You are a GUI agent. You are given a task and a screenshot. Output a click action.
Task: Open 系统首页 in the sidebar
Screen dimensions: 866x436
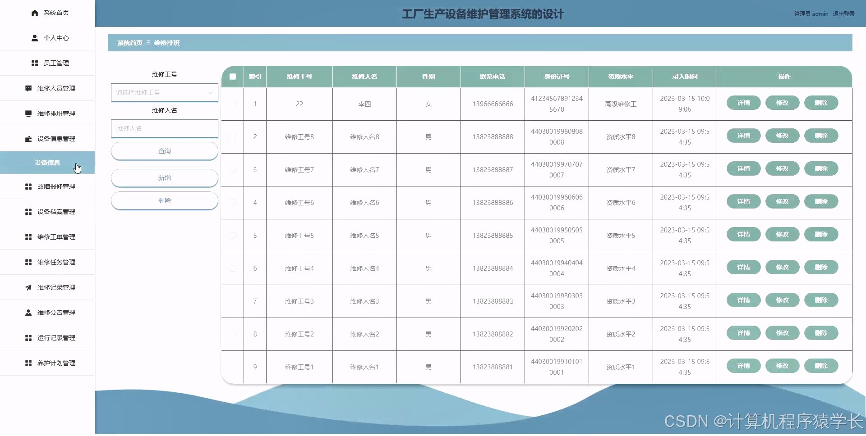(47, 13)
